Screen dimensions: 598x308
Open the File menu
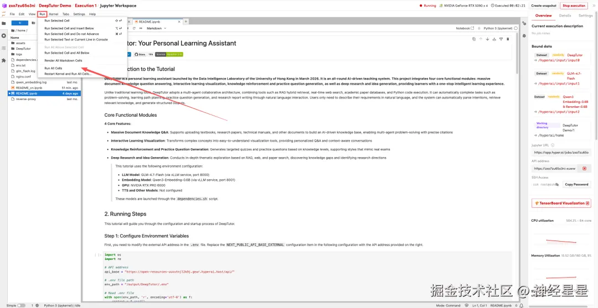12,14
